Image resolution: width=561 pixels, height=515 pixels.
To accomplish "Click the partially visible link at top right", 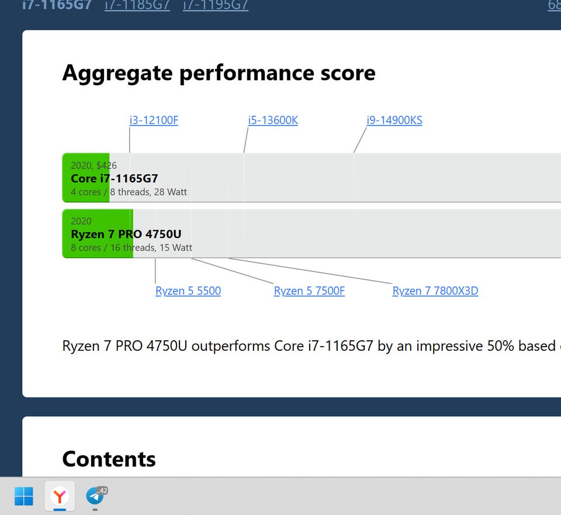I will pyautogui.click(x=554, y=5).
